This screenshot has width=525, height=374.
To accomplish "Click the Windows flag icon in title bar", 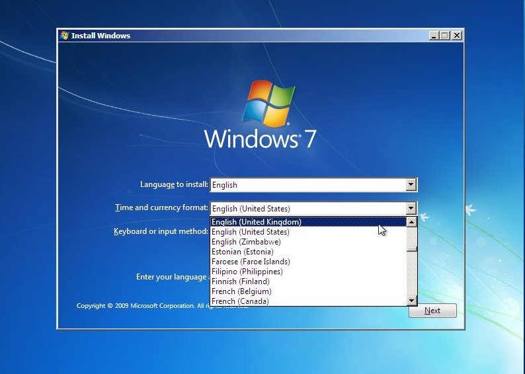I will 64,36.
